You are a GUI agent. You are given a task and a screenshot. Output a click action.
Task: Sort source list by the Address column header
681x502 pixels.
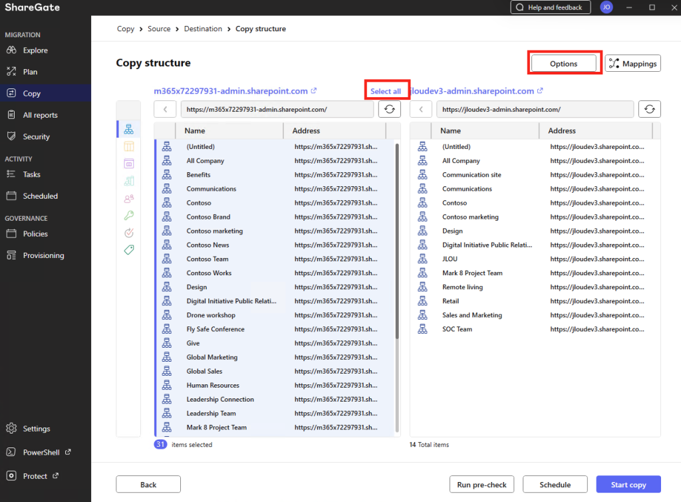(335, 131)
